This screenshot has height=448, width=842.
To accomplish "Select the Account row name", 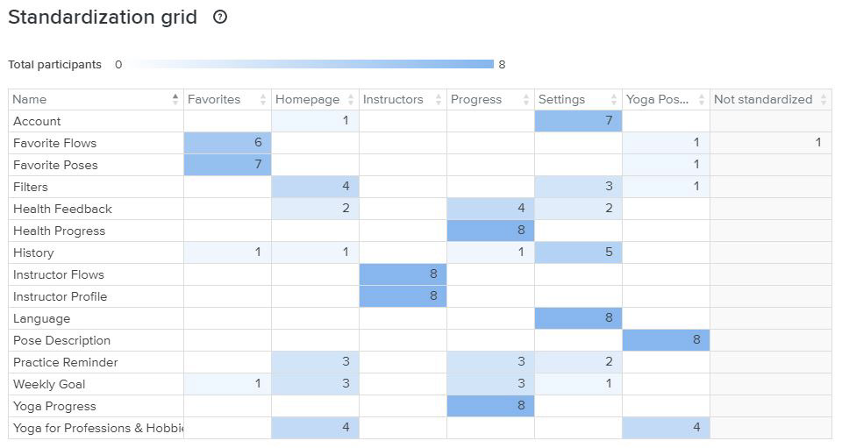I will pyautogui.click(x=37, y=122).
